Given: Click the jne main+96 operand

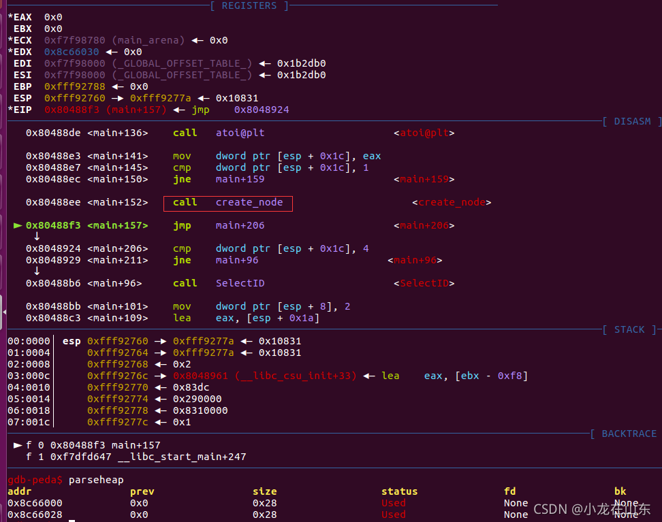Looking at the screenshot, I should pyautogui.click(x=237, y=261).
